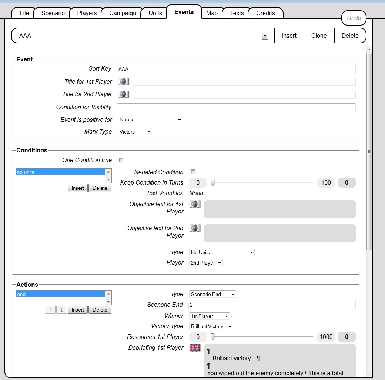Click the Resources 1st Player minimum value 0 box

(x=198, y=337)
